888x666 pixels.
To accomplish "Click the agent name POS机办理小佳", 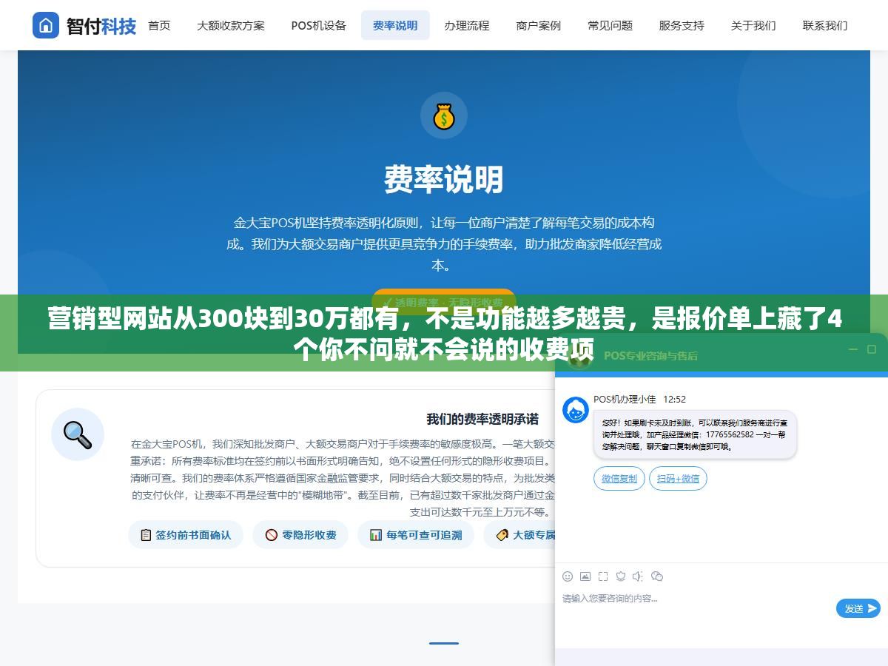I will (x=625, y=399).
